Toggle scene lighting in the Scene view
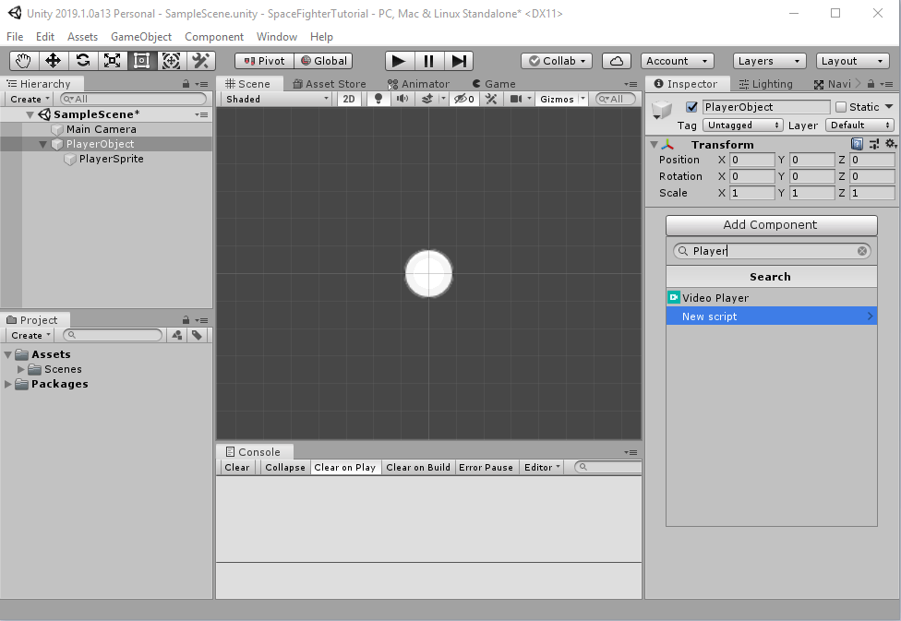Screen dimensions: 901x621 (378, 99)
